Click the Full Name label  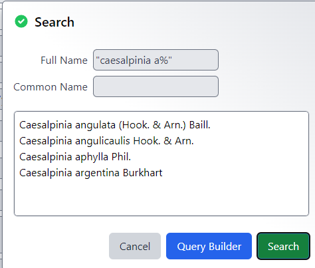click(64, 61)
